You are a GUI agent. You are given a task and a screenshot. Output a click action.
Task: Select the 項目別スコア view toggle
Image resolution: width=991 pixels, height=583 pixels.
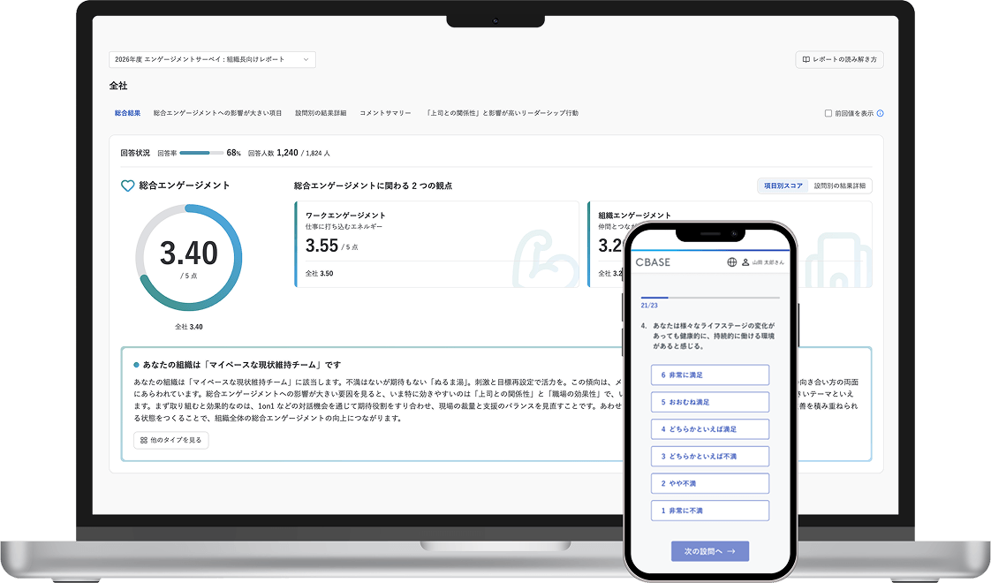pos(783,185)
